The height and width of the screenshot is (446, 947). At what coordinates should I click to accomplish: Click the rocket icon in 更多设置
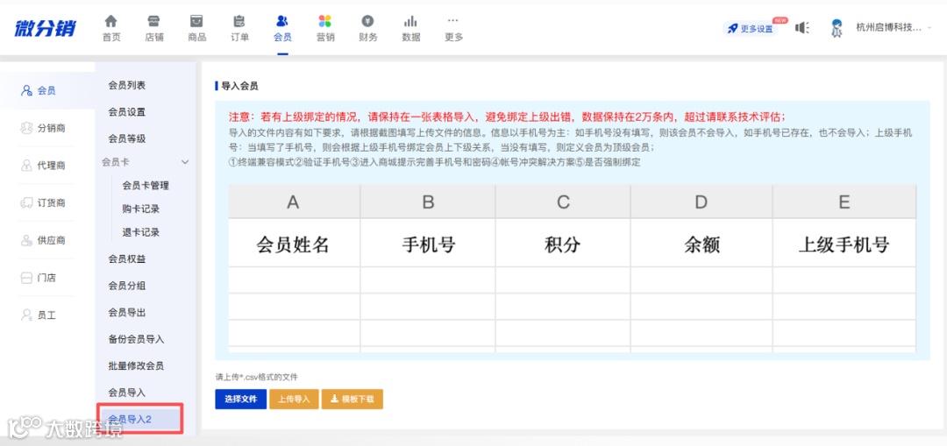[732, 28]
